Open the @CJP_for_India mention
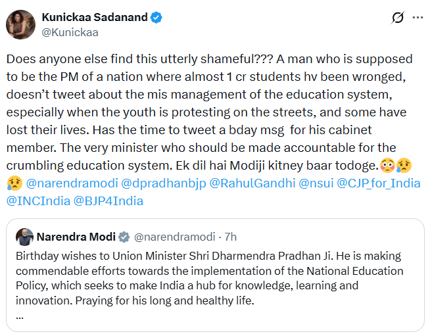This screenshot has width=430, height=336. pyautogui.click(x=379, y=183)
